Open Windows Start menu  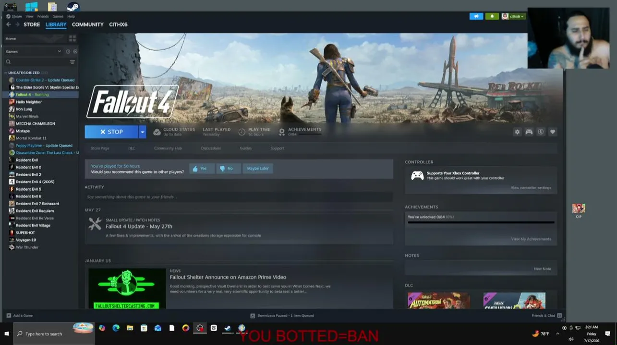click(7, 333)
